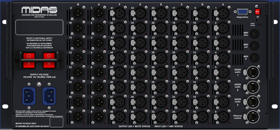Image resolution: width=280 pixels, height=130 pixels.
Task: Click the INPUT LED = '+48V' STATUS legend
Action: pos(169,126)
